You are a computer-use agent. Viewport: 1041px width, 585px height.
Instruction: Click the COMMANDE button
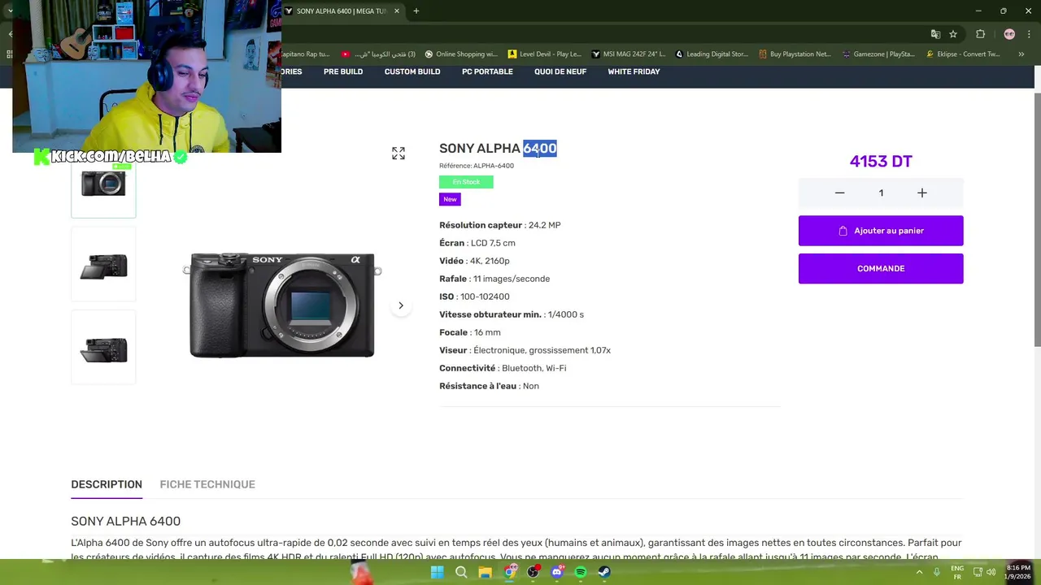(881, 268)
